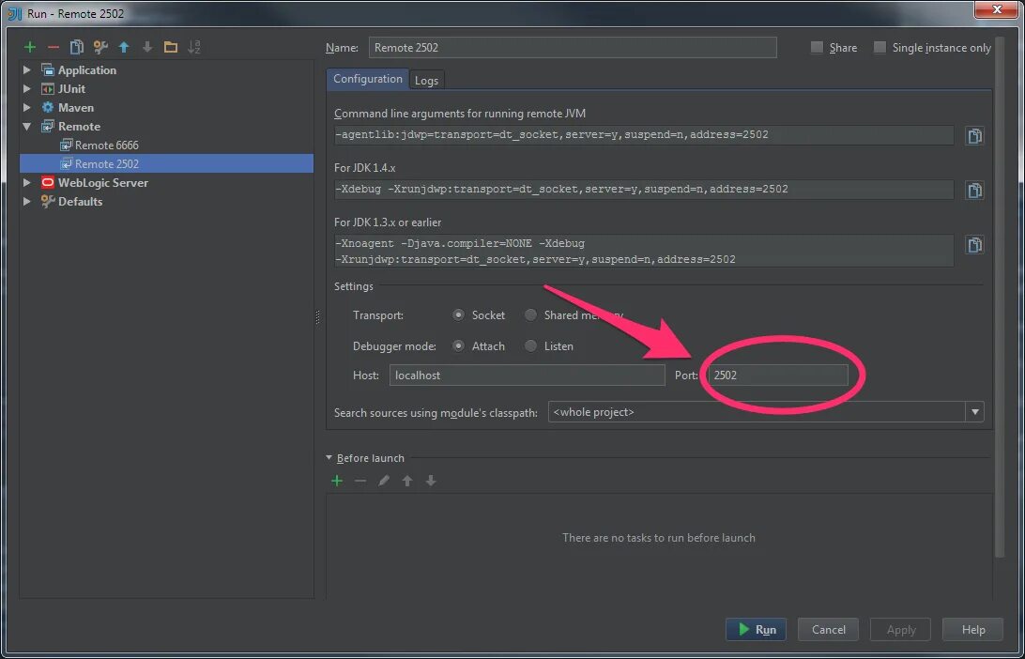The image size is (1025, 659).
Task: Select Shared memory transport option
Action: tap(531, 315)
